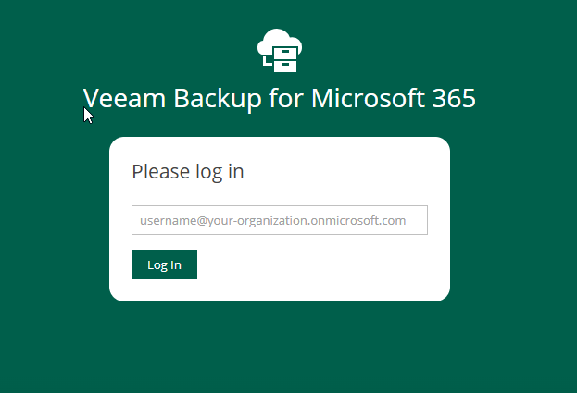
Task: Click the "Log In" label text
Action: (x=164, y=264)
